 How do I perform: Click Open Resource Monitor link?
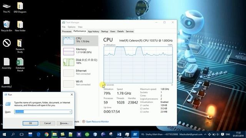[x=97, y=122]
